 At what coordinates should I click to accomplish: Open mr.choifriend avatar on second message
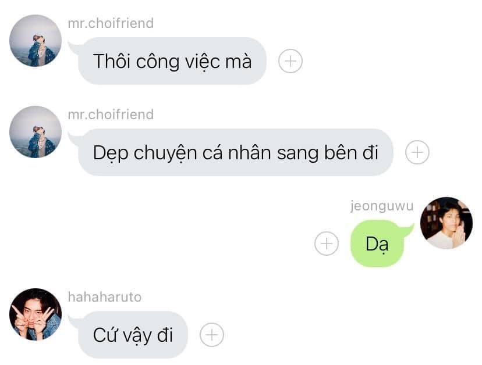point(36,132)
